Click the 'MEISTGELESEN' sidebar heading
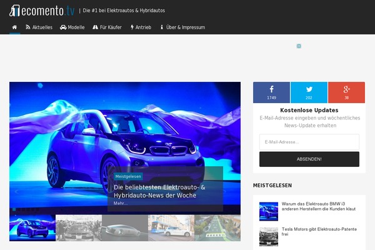The height and width of the screenshot is (250, 375). coord(272,186)
